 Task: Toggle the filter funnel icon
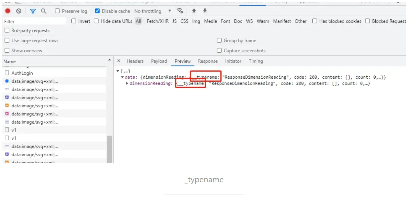coord(33,11)
